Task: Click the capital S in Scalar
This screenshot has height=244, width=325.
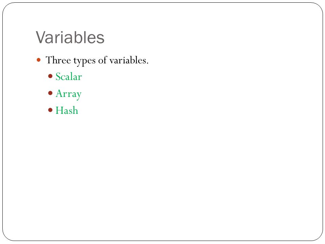Action: click(58, 77)
